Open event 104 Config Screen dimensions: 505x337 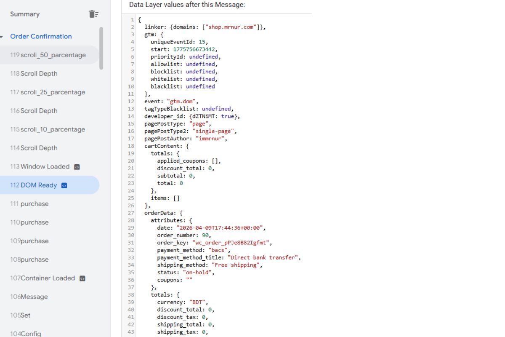(26, 334)
